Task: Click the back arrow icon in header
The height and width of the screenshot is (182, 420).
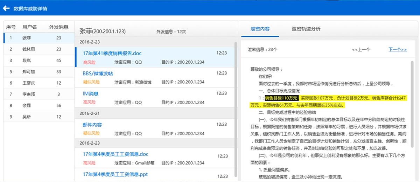Action: click(x=6, y=8)
